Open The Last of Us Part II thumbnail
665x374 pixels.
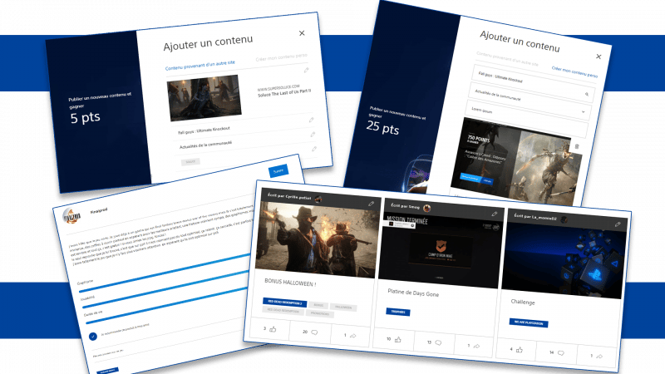[x=204, y=97]
